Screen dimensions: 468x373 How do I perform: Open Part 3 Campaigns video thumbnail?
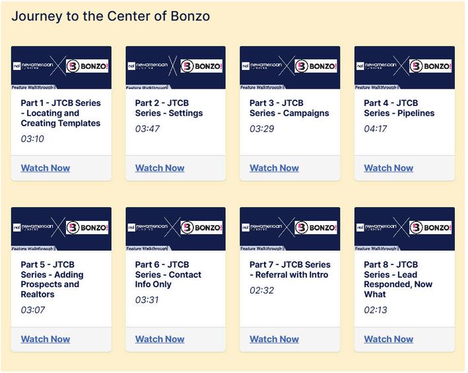pyautogui.click(x=290, y=67)
